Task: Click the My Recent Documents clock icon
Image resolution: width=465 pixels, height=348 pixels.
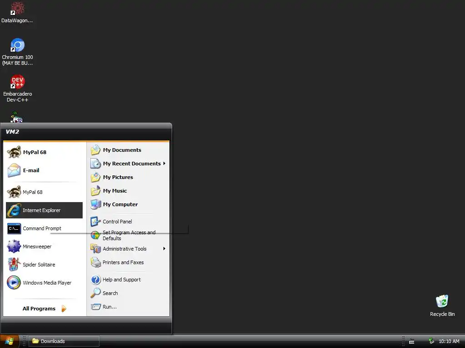Action: click(95, 164)
